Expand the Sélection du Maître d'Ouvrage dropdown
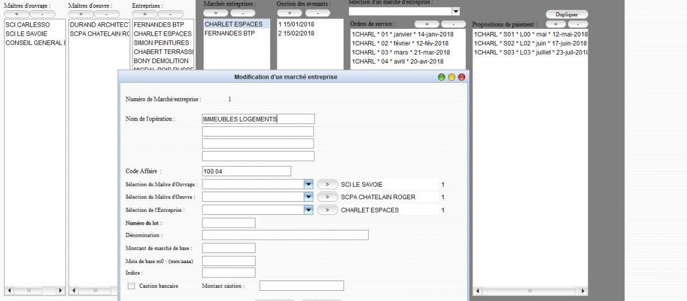The height and width of the screenshot is (301, 687). point(309,185)
